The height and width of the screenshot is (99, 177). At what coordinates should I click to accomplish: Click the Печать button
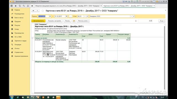[67, 21]
